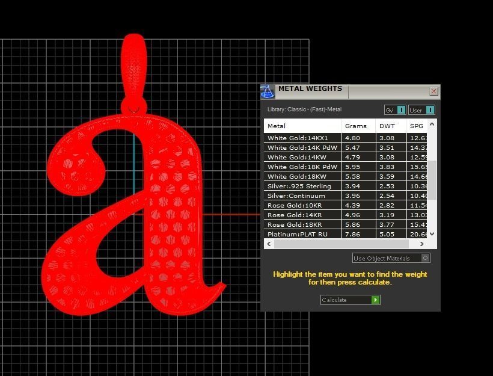Click the Library: Classic - (Fast)-Metal label
Viewport: 493px width, 376px height.
point(304,109)
